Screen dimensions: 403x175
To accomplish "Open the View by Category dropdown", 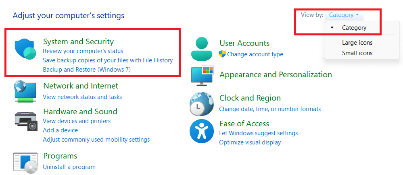I will 344,15.
